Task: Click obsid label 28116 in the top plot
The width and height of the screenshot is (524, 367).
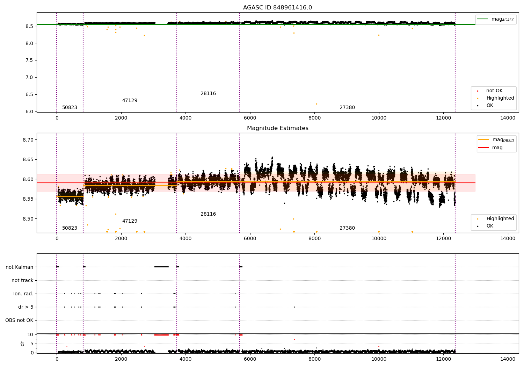Action: click(208, 94)
